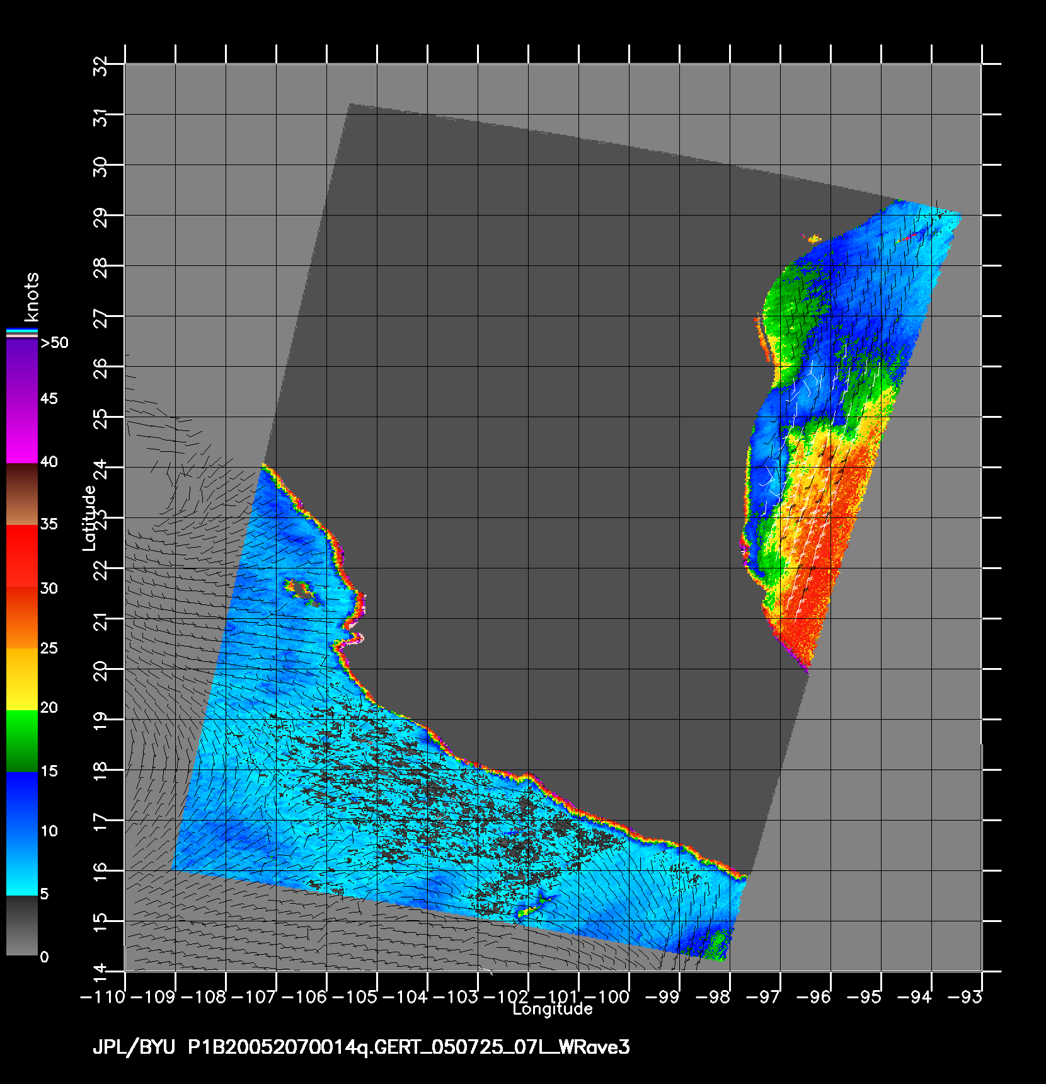Click the "27" latitude tick label

pos(100,319)
